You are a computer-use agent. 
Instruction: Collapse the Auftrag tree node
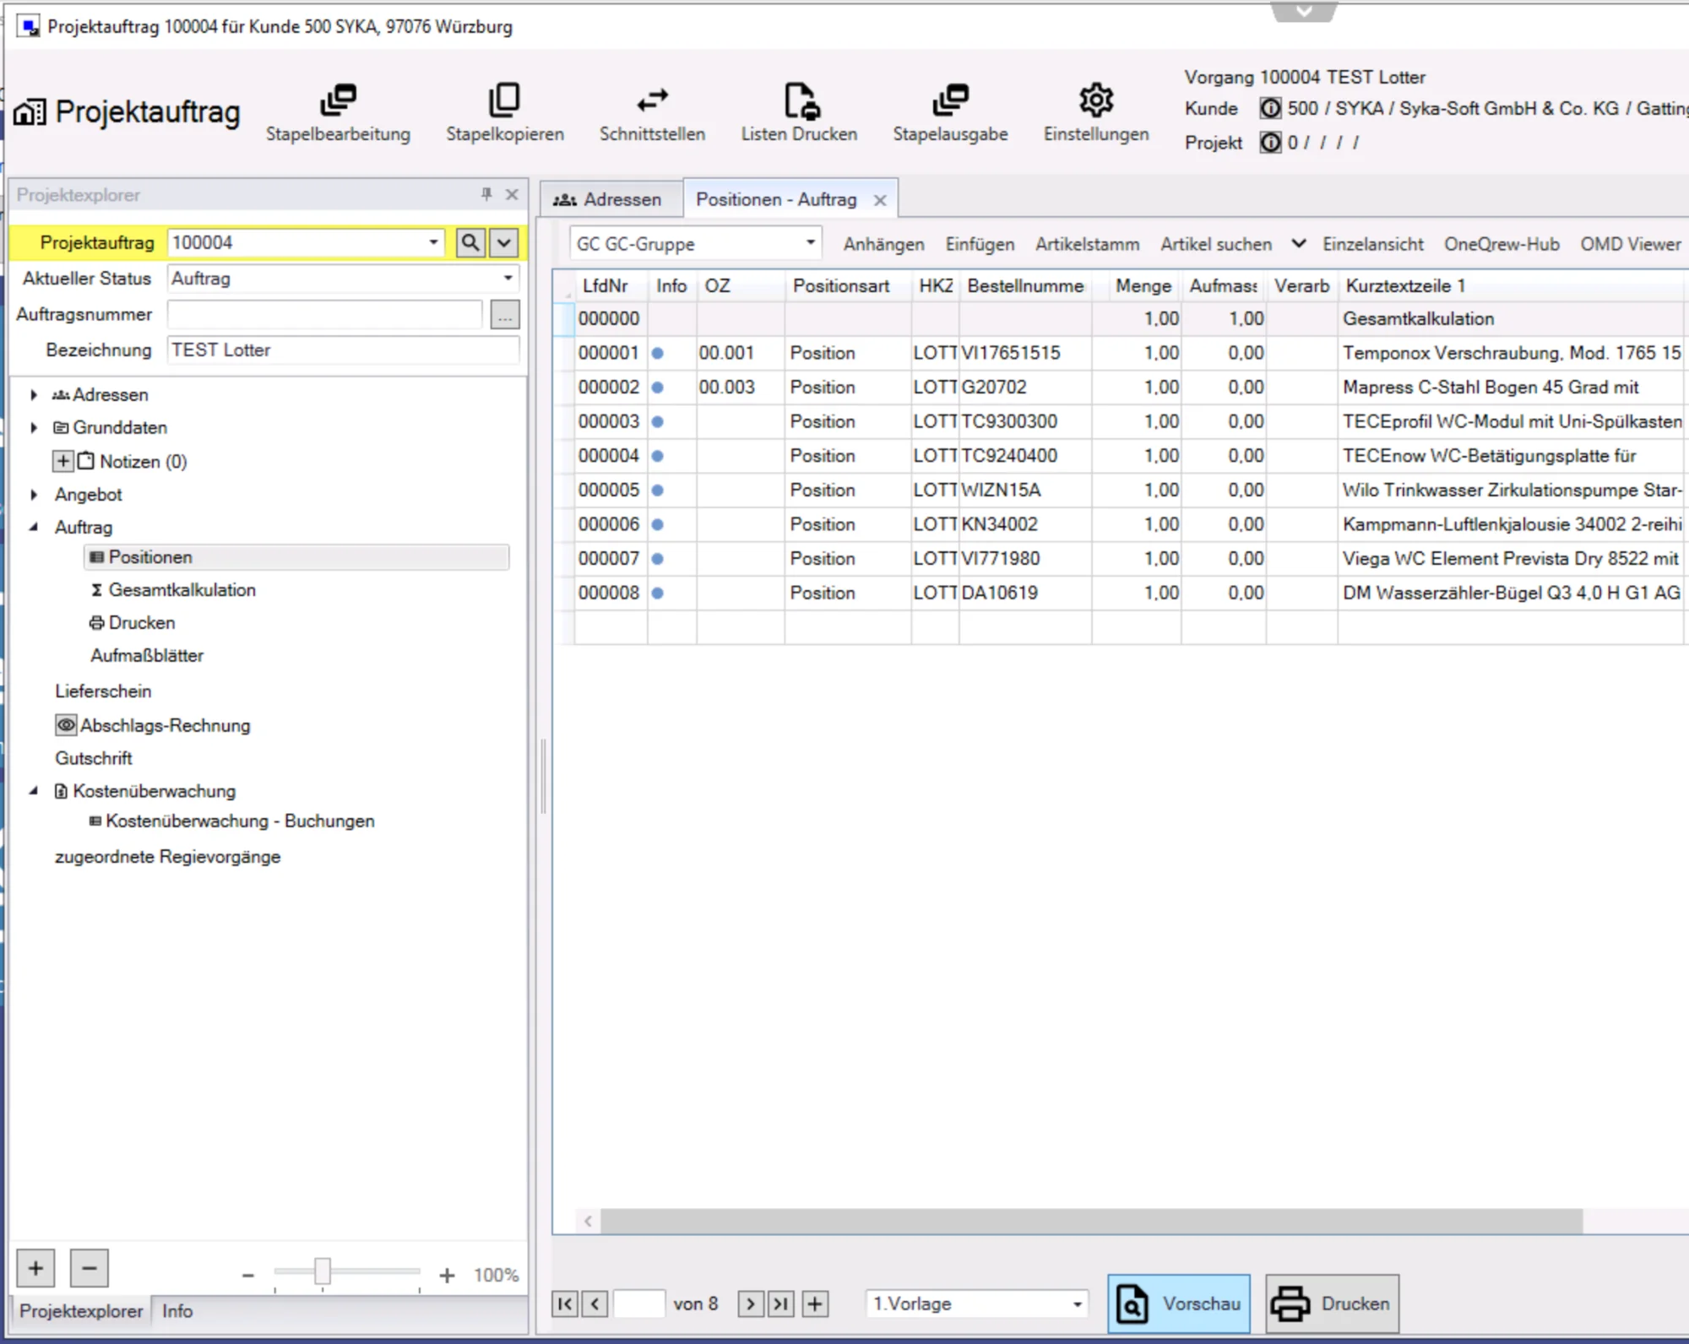click(x=33, y=526)
